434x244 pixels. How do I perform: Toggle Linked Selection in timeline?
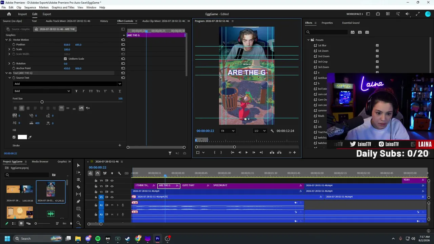tap(105, 173)
